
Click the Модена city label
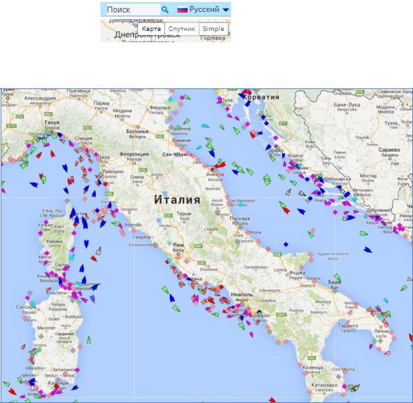pos(122,111)
